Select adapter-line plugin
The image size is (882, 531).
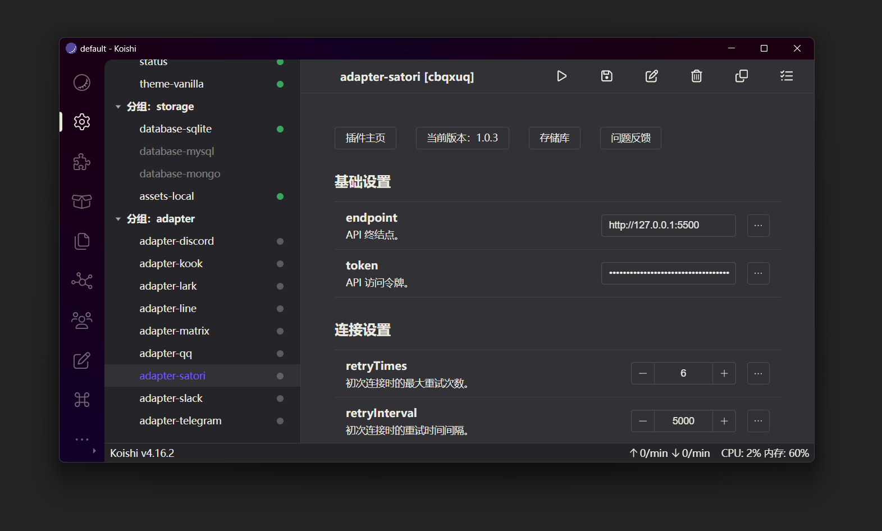click(203, 309)
